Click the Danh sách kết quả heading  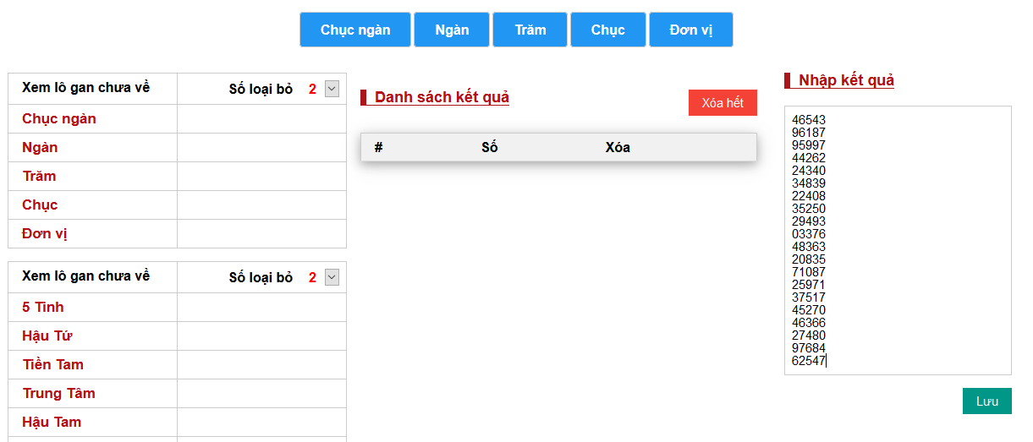(x=442, y=97)
